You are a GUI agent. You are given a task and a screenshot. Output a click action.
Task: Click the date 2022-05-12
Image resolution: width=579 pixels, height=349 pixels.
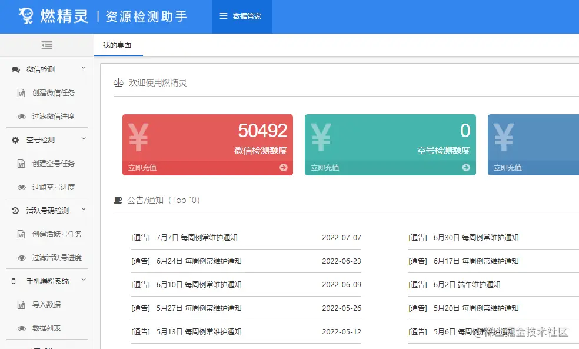tap(341, 332)
